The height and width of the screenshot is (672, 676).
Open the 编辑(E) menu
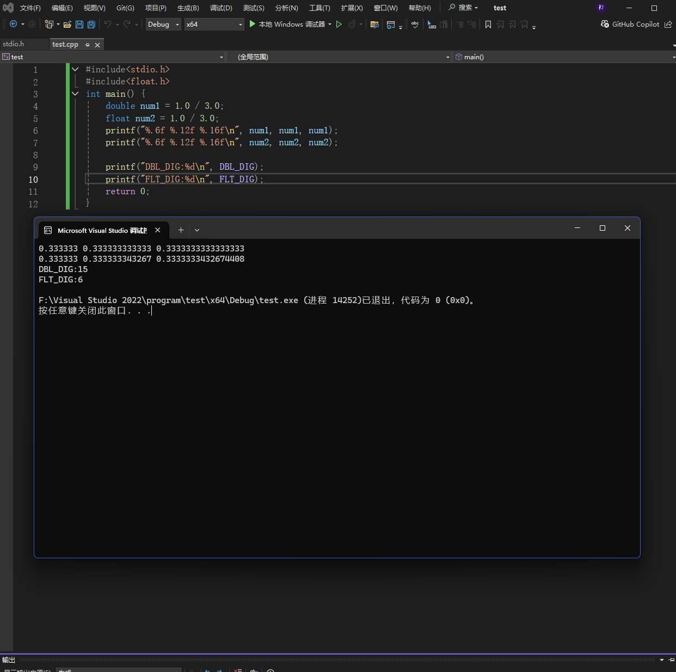62,8
